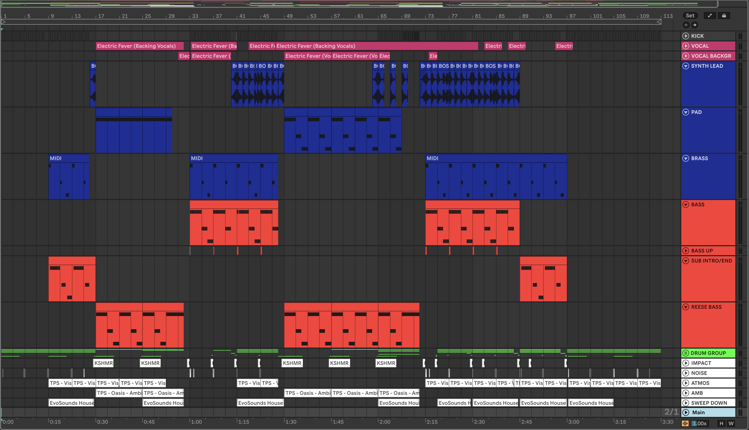Unfold the KICK track

click(x=685, y=36)
